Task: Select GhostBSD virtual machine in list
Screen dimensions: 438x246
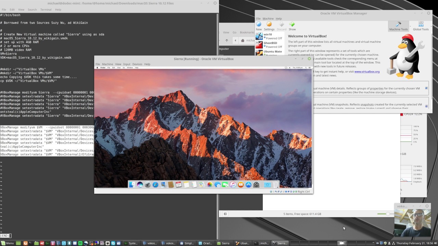Action: (x=270, y=45)
